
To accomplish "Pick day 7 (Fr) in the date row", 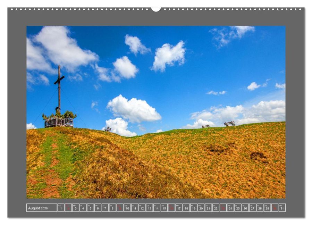I will coord(105,208).
